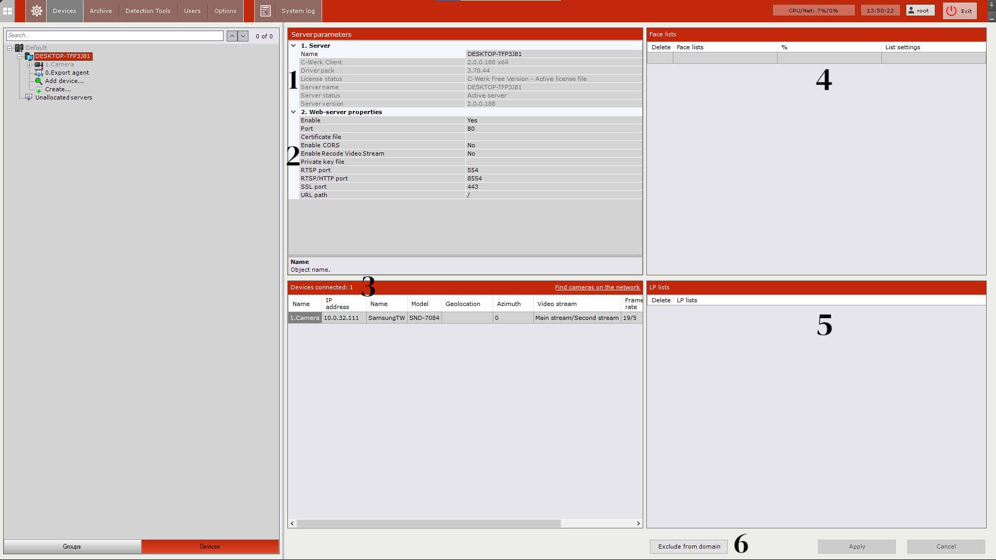Image resolution: width=996 pixels, height=560 pixels.
Task: Click Exclude from domain button
Action: coord(689,547)
